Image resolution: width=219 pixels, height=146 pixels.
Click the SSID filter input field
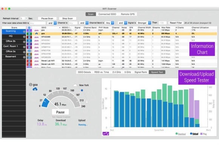click(x=38, y=23)
